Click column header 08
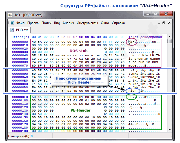 click(x=81, y=37)
